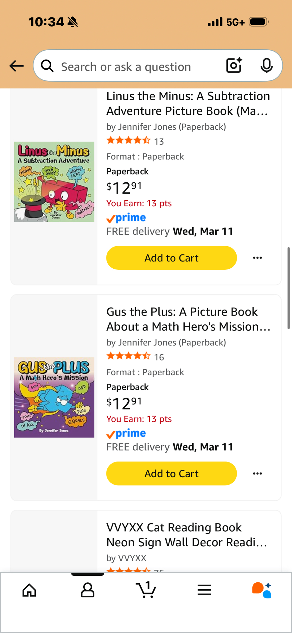Image resolution: width=292 pixels, height=633 pixels.
Task: Open more options for Linus the Minus
Action: point(257,258)
